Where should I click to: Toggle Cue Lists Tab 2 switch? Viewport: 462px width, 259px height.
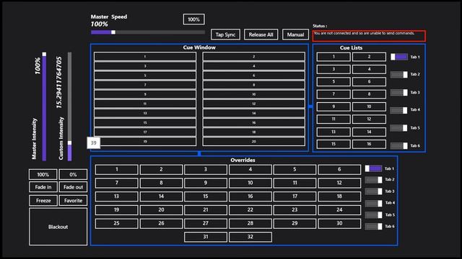click(x=399, y=75)
